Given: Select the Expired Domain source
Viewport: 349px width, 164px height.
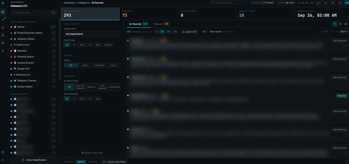Looking at the screenshot, I should click(33, 63).
